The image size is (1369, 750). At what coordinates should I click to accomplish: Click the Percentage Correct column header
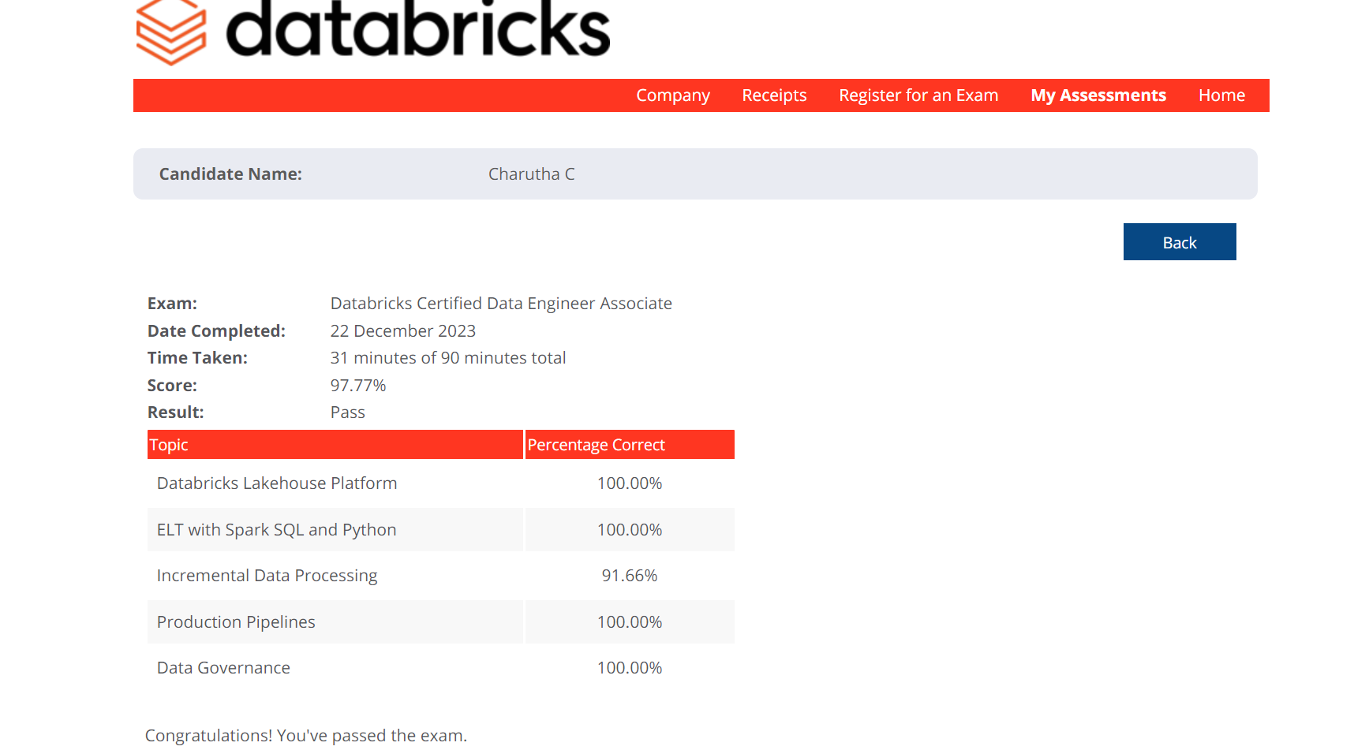coord(630,445)
